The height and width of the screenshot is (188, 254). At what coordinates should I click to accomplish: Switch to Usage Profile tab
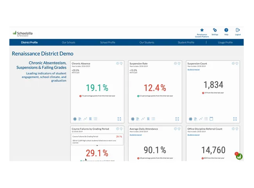pyautogui.click(x=225, y=43)
